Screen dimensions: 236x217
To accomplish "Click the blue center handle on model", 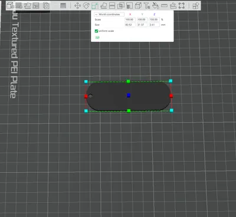I will [x=129, y=96].
